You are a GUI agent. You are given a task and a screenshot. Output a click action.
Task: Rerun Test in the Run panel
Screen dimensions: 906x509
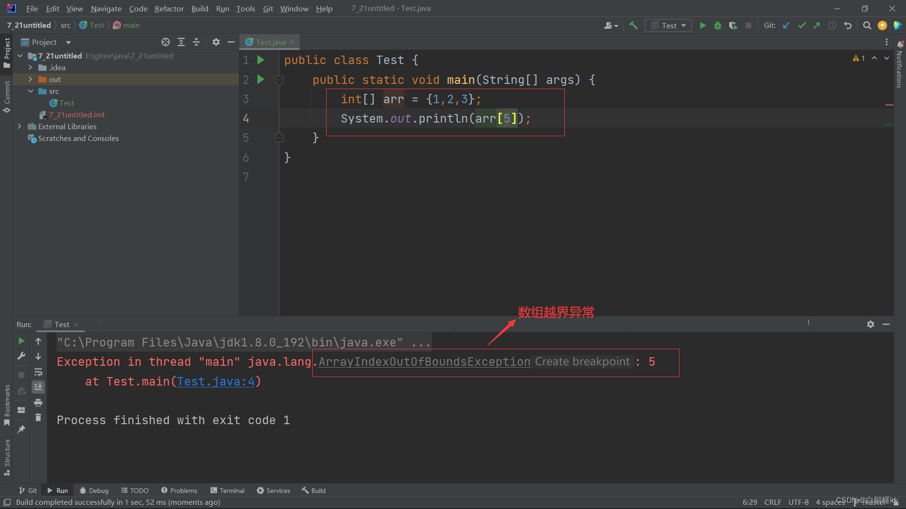tap(21, 341)
